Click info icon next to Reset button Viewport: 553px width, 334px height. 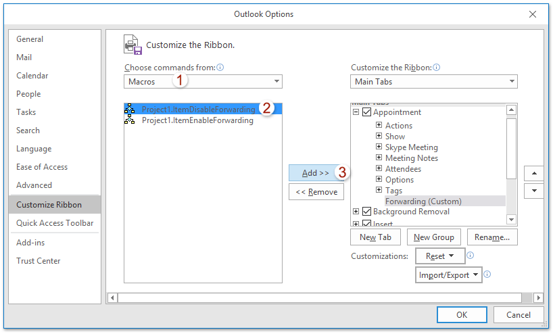point(471,256)
